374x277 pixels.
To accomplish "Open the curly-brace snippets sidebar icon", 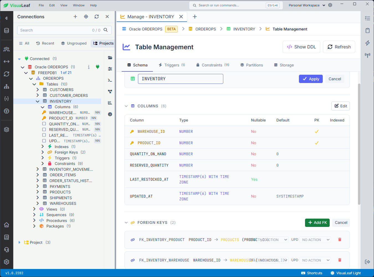I will click(x=6, y=99).
